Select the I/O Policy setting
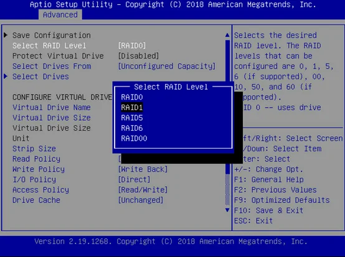This screenshot has height=257, width=345. [34, 180]
